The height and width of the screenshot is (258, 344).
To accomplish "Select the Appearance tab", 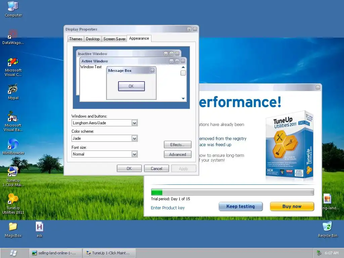I will click(139, 38).
